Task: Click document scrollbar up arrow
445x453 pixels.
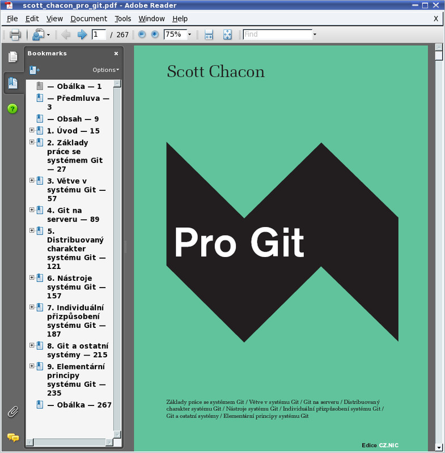Action: coord(439,47)
